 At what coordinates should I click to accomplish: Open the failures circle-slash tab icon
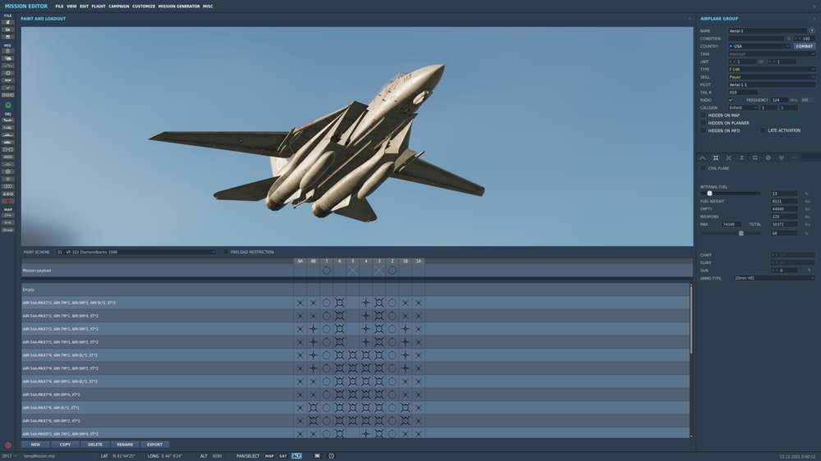coord(768,158)
